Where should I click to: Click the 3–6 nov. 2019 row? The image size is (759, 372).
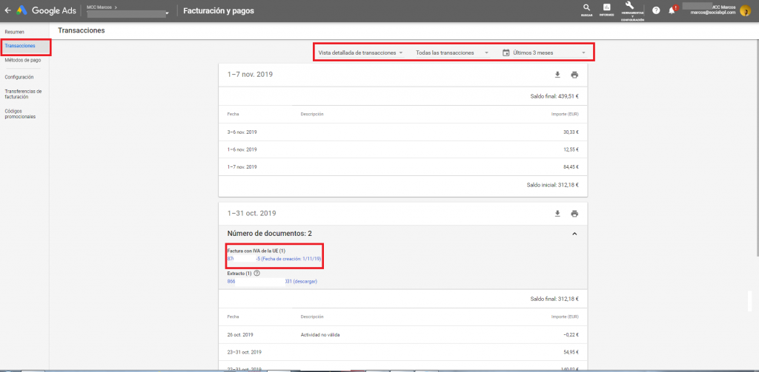click(x=402, y=132)
